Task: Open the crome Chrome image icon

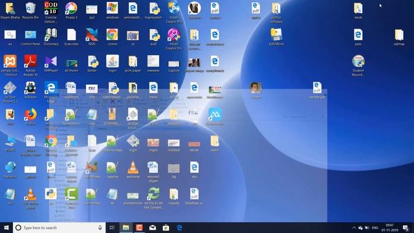Action: coord(112,38)
